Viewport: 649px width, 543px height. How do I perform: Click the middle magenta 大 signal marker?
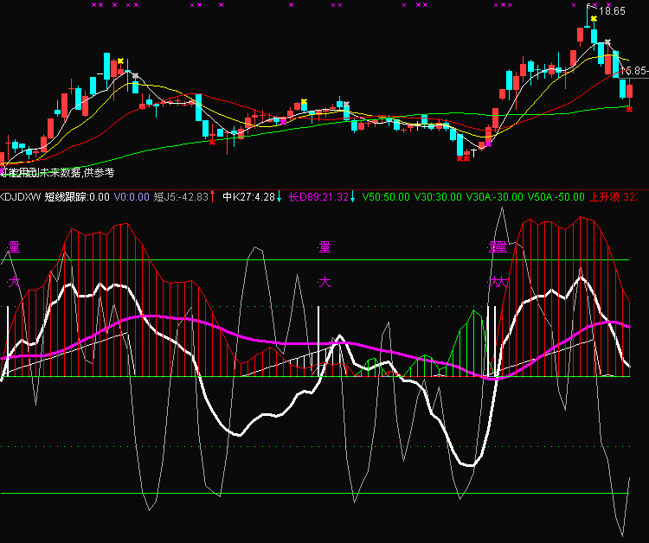coord(324,283)
